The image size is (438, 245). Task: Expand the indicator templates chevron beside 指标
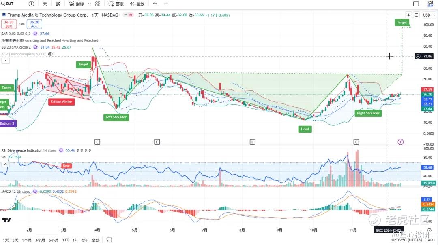click(89, 4)
